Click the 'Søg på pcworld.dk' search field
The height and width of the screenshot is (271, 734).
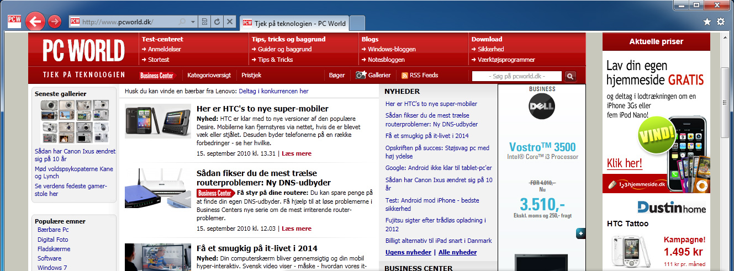pos(517,76)
